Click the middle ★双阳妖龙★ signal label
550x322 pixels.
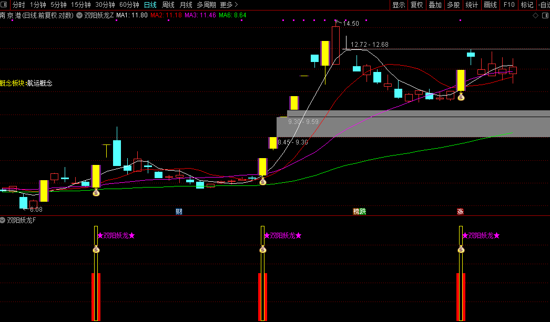pos(282,236)
